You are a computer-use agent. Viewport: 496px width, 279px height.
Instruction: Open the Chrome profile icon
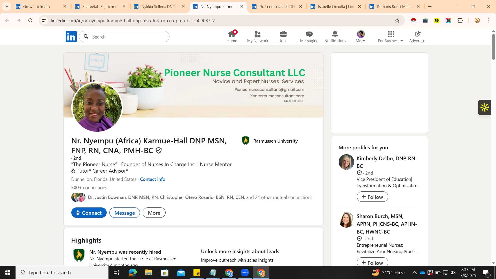click(477, 20)
